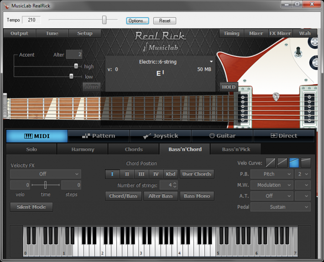
Task: Open the Wah panel
Action: (305, 33)
